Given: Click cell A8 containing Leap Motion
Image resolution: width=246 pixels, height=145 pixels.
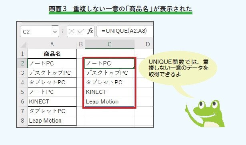Looking at the screenshot, I should (x=52, y=121).
